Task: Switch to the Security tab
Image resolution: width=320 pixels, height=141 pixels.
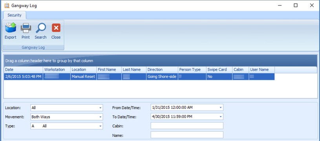Action: [15, 15]
